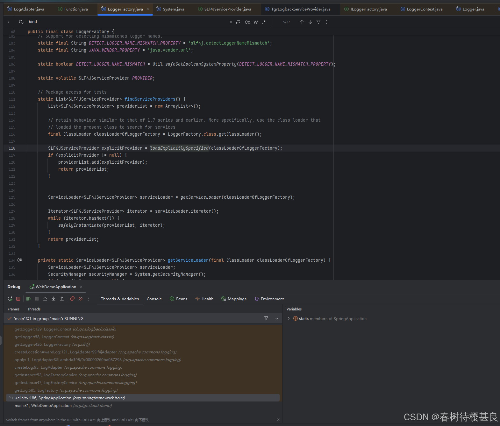Viewport: 500px width, 426px height.
Task: Step out of the current method
Action: tap(62, 299)
